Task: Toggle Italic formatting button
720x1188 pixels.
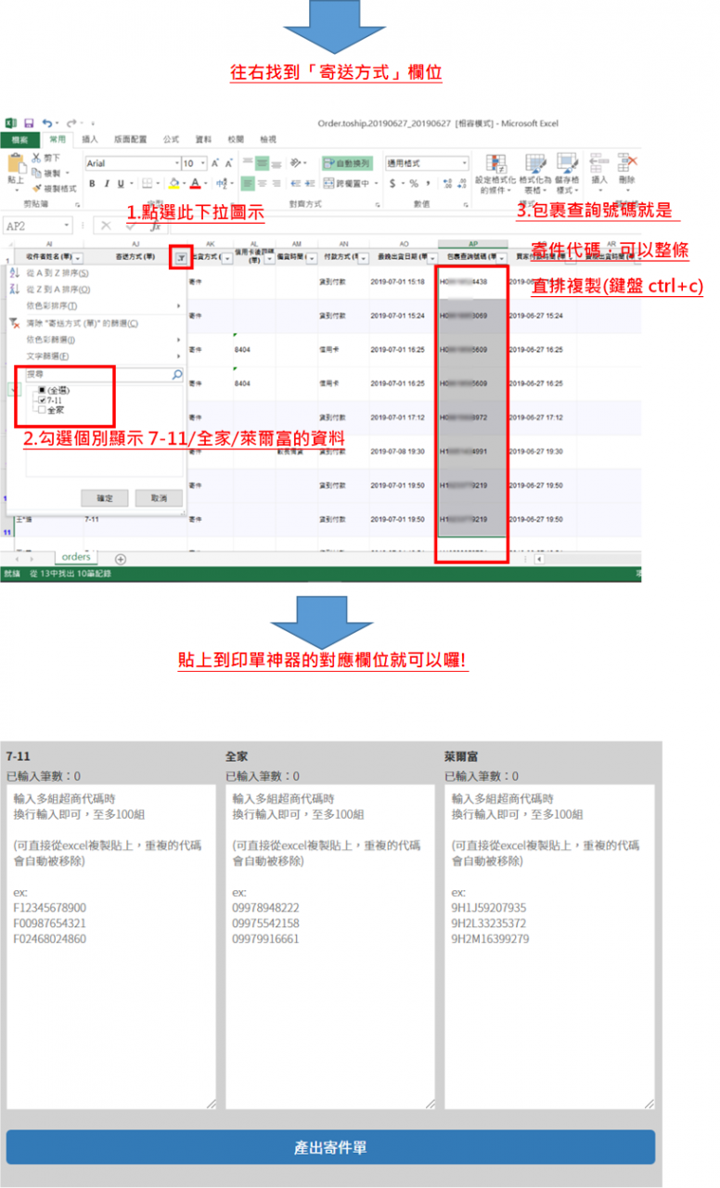Action: point(107,183)
